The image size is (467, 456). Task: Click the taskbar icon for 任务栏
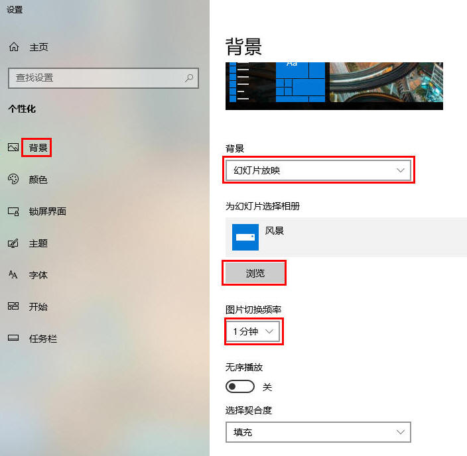tap(13, 338)
